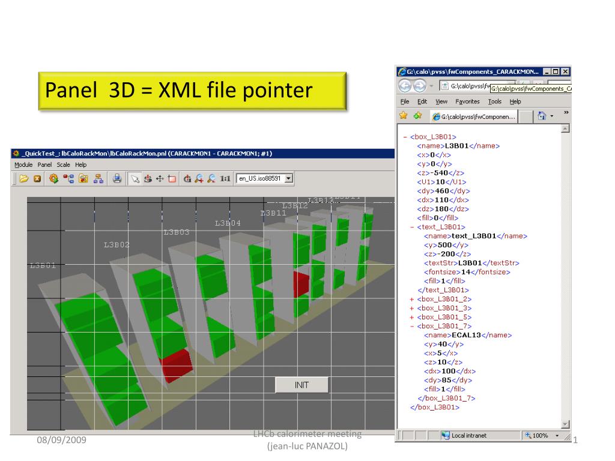Expand the box_L3B01_5 XML node

pos(412,318)
